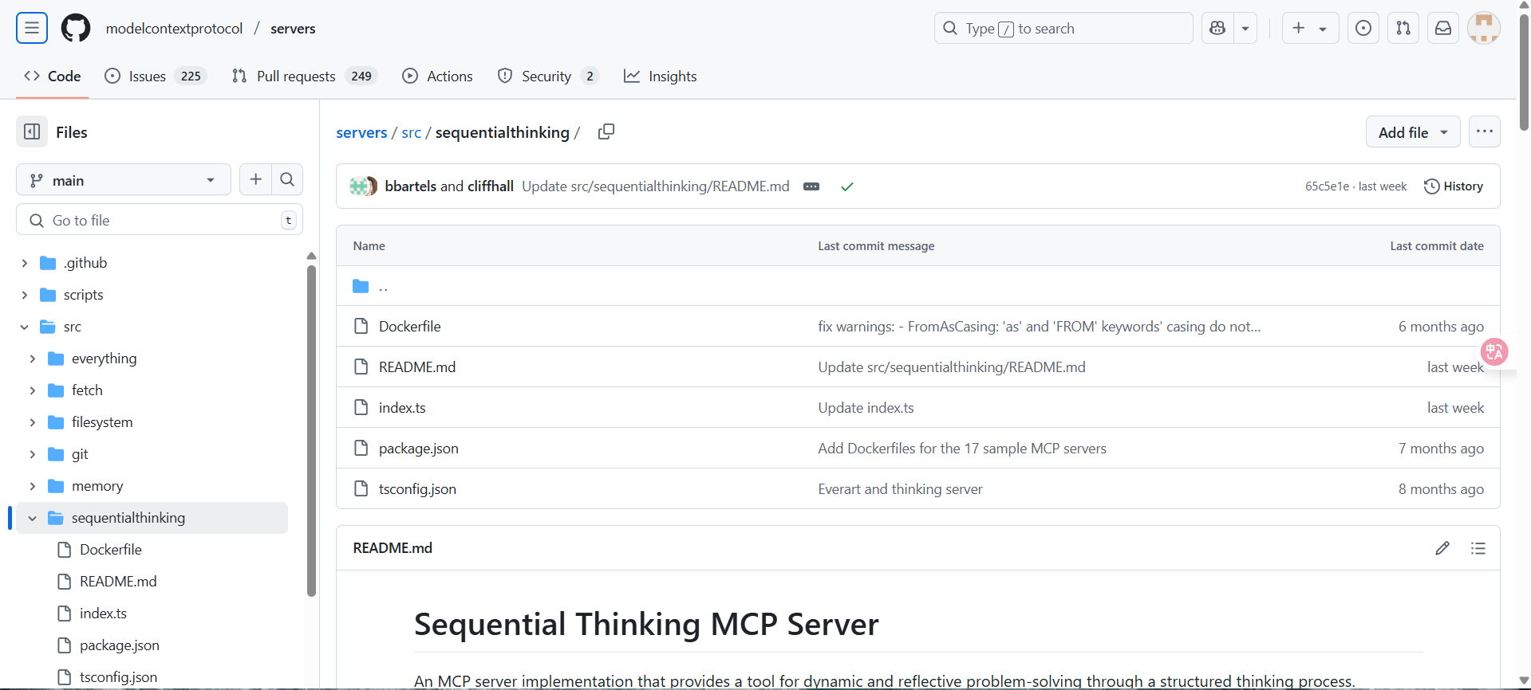Open Copilot chat icon
The width and height of the screenshot is (1531, 690).
click(1217, 29)
